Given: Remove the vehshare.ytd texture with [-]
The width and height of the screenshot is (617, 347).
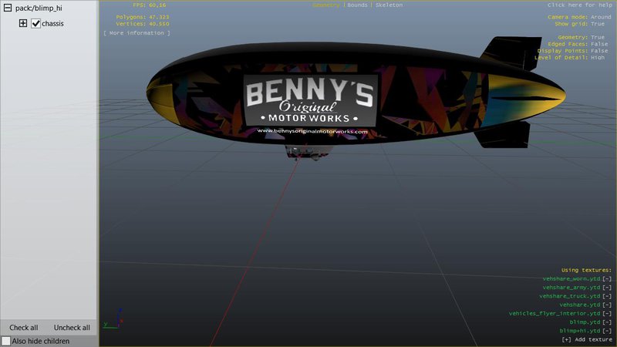Looking at the screenshot, I should (607, 305).
